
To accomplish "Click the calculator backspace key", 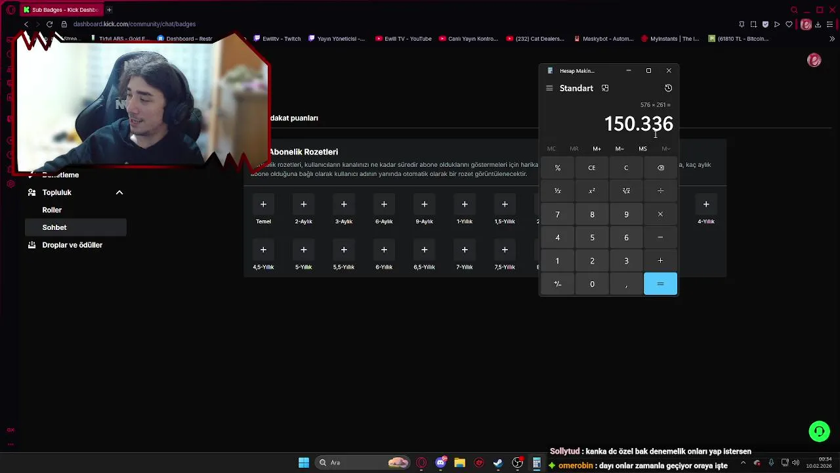I will pos(660,168).
